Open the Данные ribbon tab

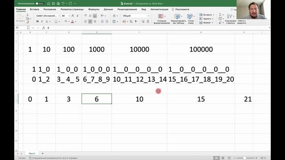click(108, 9)
